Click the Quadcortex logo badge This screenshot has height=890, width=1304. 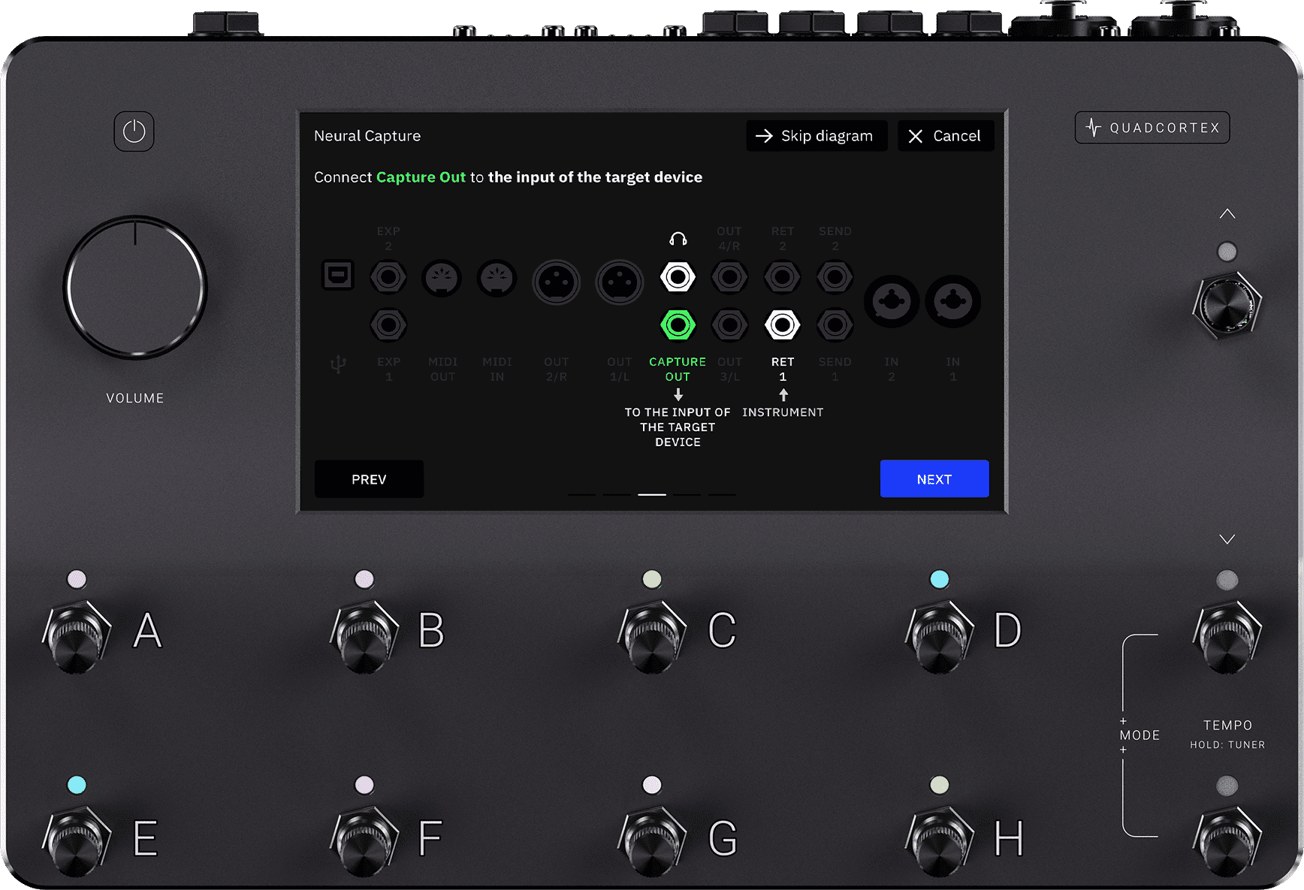pos(1152,128)
